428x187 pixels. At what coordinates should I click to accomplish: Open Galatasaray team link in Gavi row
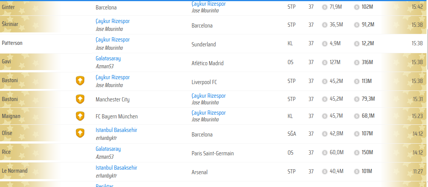[x=108, y=58]
